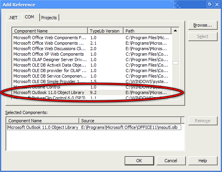Open Help for Add Reference
Viewport: 222px width, 172px height.
coord(203,161)
